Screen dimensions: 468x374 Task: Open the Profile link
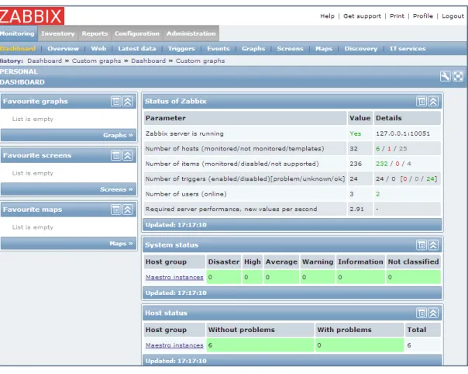click(x=422, y=16)
